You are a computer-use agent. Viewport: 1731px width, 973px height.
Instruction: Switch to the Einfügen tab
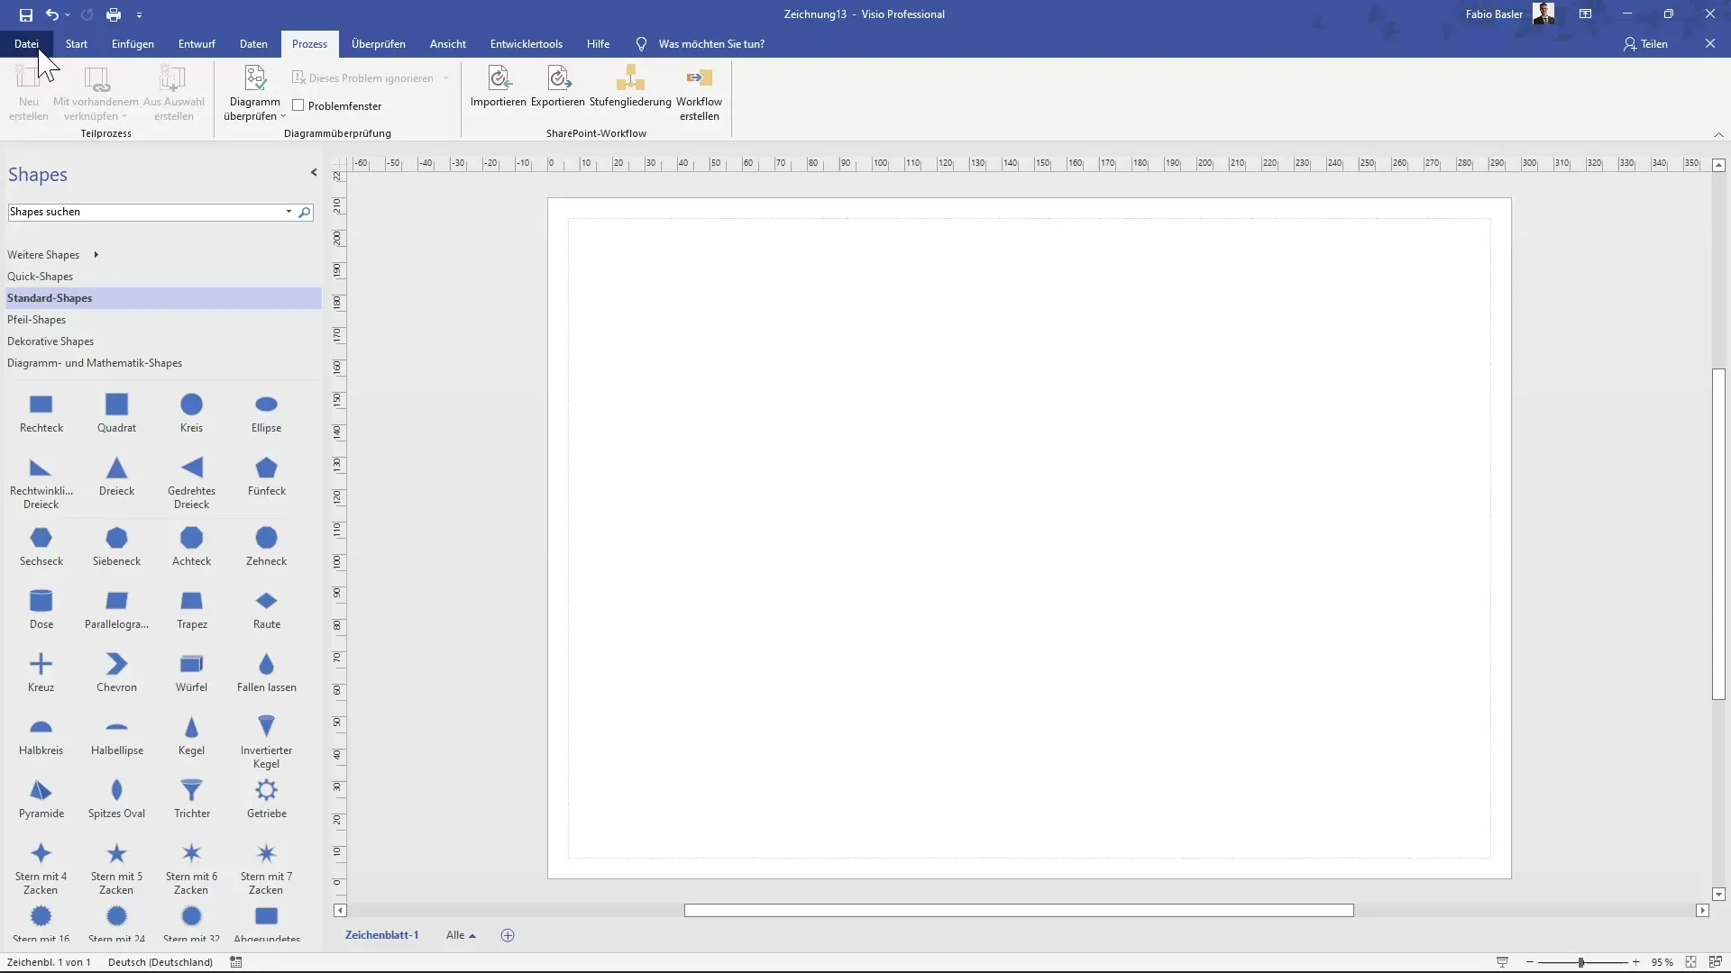133,44
